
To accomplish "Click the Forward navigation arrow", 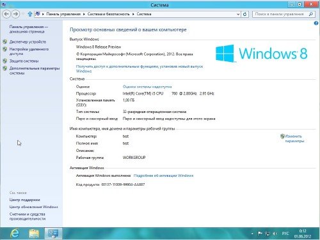I will 15,14.
